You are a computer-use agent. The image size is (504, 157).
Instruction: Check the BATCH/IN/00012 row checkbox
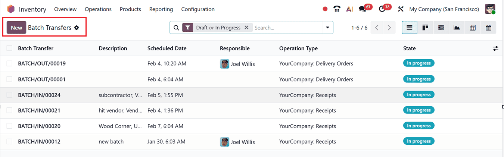[9, 141]
